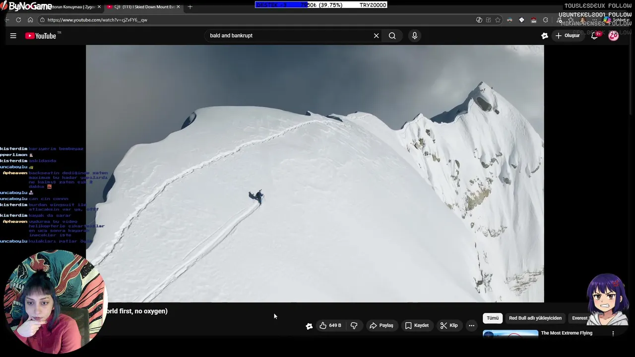Click the glasses-face extension icon
635x357 pixels.
click(509, 20)
